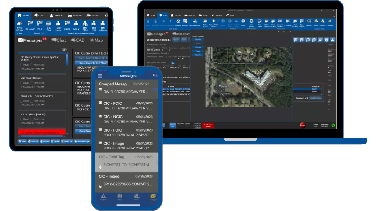Click Query Owner By OLN button
The width and height of the screenshot is (376, 211).
[x=90, y=63]
